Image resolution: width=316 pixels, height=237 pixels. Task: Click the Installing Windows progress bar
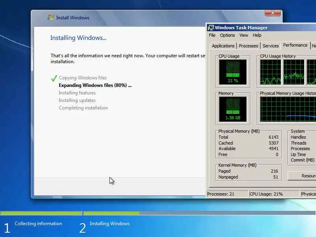click(x=199, y=213)
